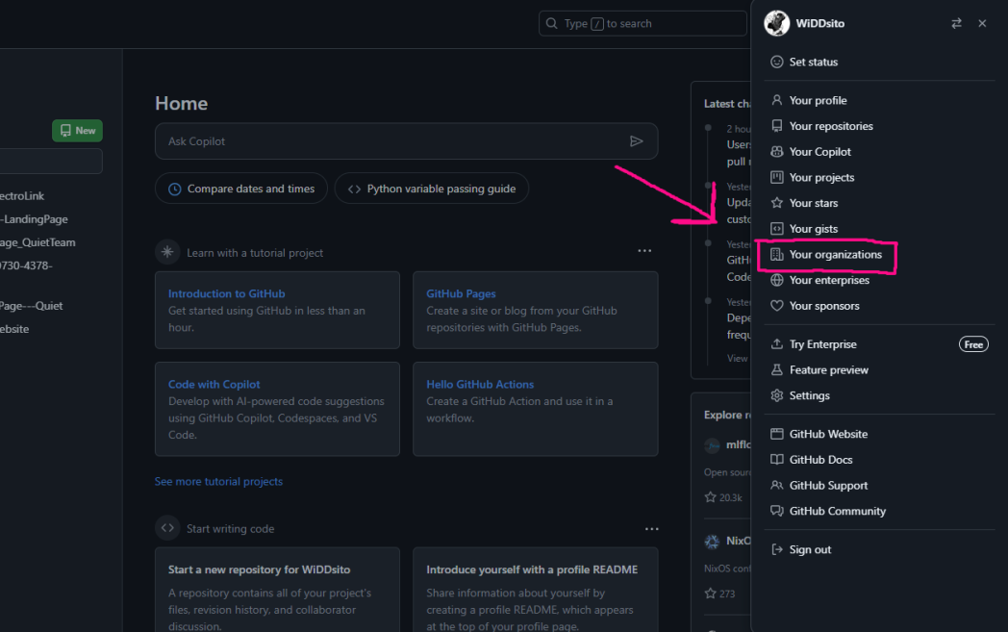Screen dimensions: 1008x632
Task: Open Code with Copilot tutorial link
Action: tap(214, 385)
